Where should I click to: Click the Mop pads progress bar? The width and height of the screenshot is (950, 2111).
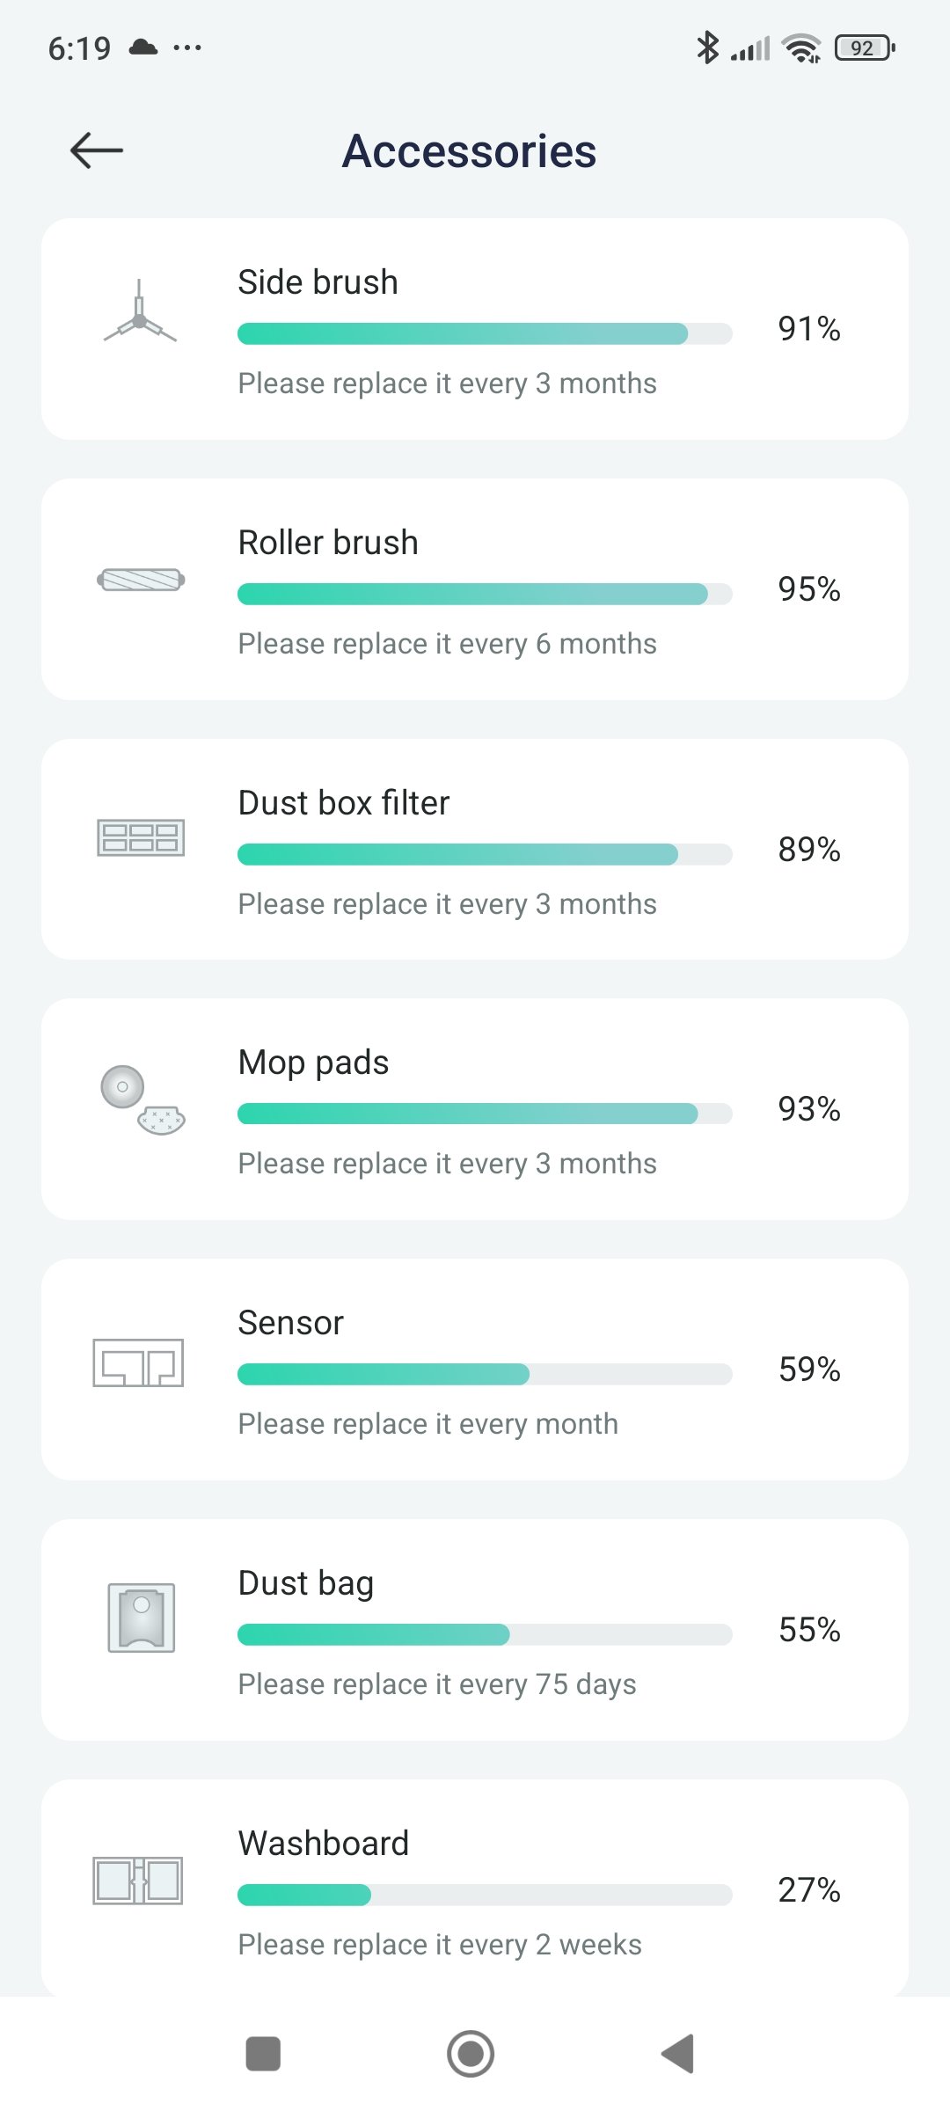(485, 1114)
